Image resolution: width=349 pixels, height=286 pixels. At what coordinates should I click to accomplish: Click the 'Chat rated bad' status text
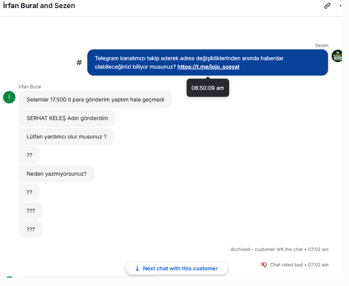[x=286, y=265]
